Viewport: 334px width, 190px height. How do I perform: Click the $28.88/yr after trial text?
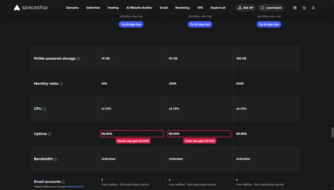(x=131, y=16)
